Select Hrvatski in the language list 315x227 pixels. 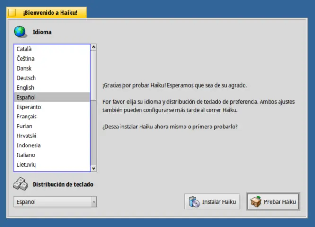pyautogui.click(x=52, y=136)
